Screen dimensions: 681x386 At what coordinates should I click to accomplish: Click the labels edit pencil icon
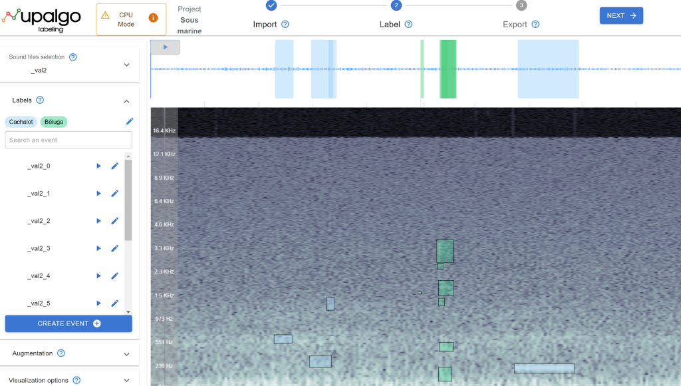[130, 121]
